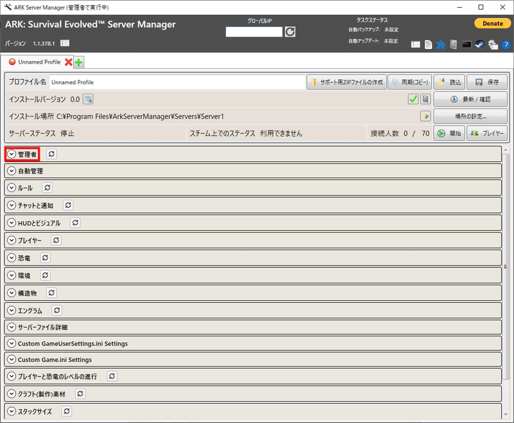Click the vertical scrollbar thumb
The height and width of the screenshot is (423, 514).
[506, 266]
